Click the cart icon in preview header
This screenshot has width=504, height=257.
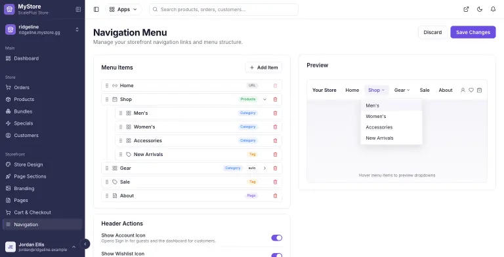[479, 90]
